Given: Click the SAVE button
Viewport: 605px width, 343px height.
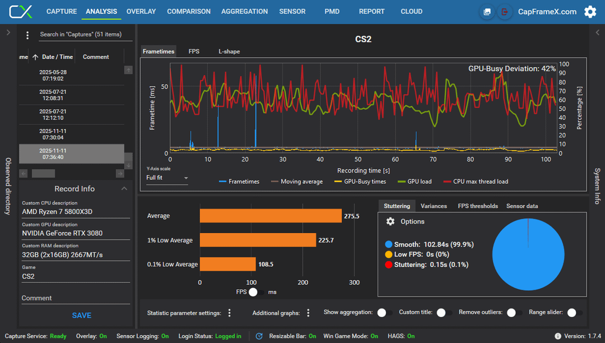Looking at the screenshot, I should pos(81,315).
